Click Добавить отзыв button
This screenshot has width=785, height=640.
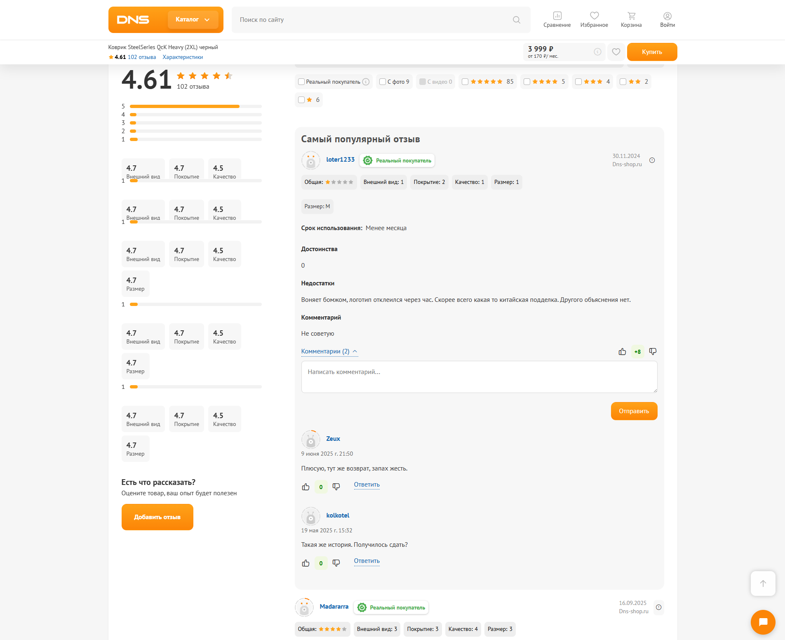click(157, 517)
